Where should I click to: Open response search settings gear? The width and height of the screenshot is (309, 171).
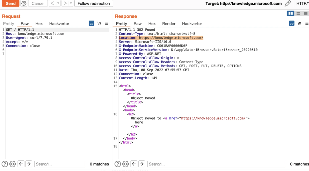[125, 164]
